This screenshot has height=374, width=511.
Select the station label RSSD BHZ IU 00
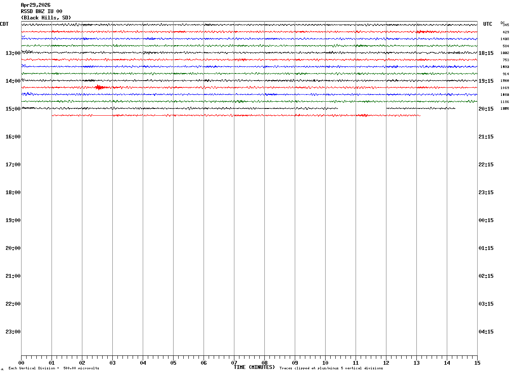pyautogui.click(x=41, y=11)
